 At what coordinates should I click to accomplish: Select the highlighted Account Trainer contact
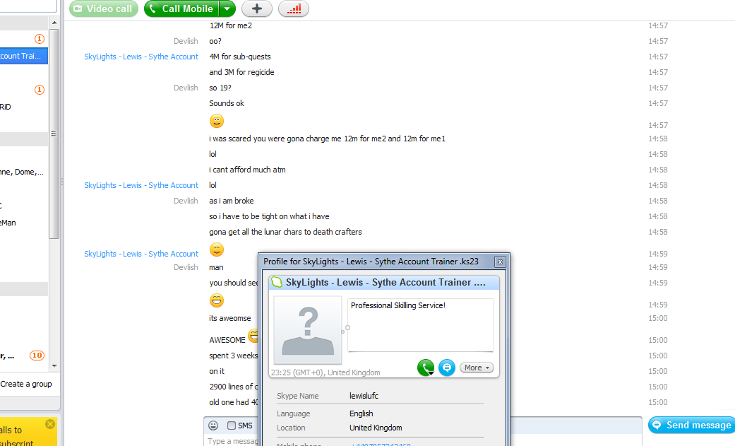point(23,56)
